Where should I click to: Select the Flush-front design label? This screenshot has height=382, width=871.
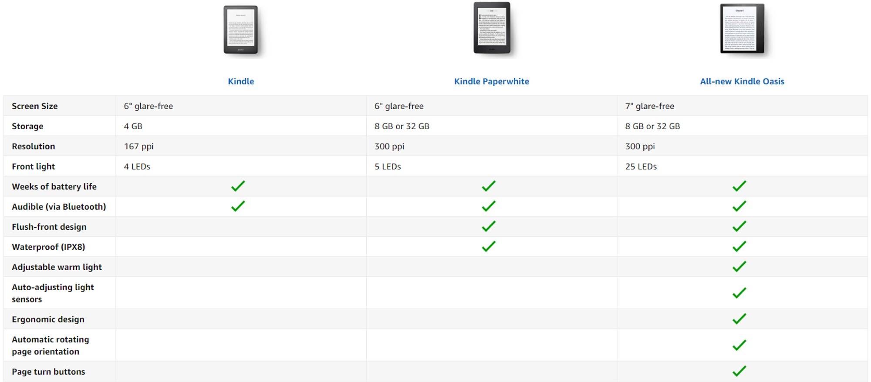coord(49,227)
